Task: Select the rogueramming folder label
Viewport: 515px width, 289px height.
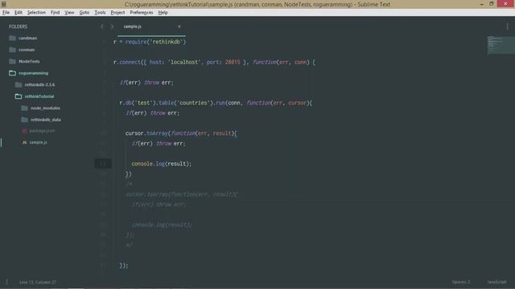Action: click(33, 73)
